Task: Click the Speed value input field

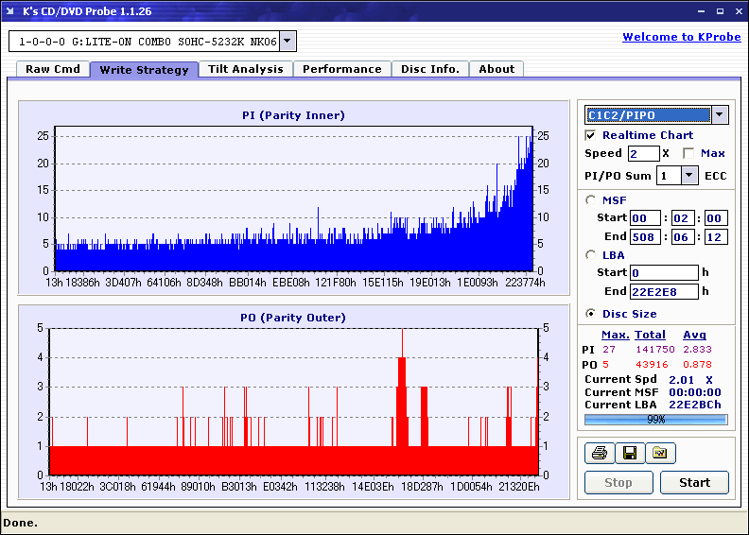Action: pos(643,153)
